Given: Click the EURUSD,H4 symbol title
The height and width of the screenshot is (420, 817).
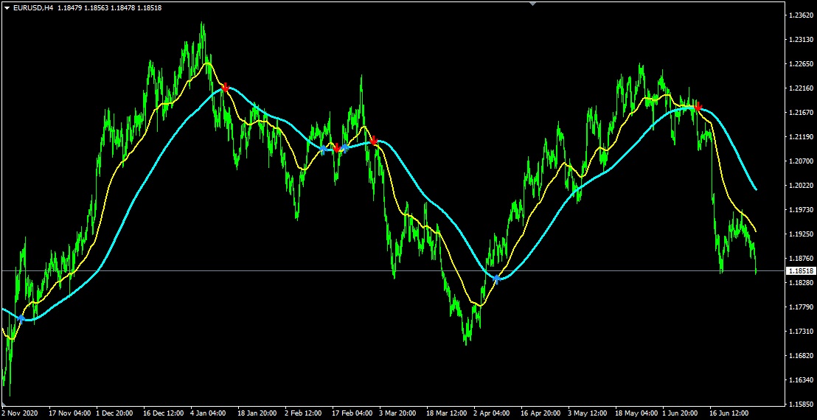Looking at the screenshot, I should (33, 8).
